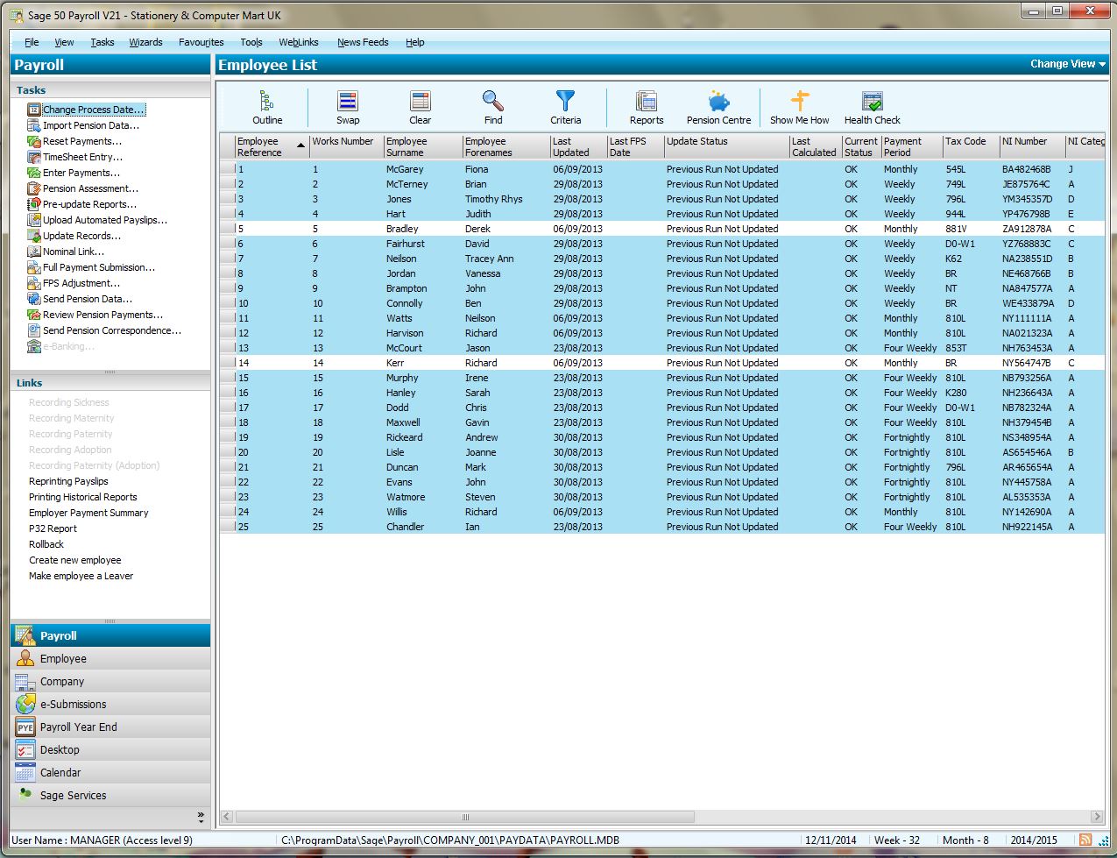Screen dimensions: 1117x858
Task: Sort by the Payment Period column header
Action: (911, 146)
